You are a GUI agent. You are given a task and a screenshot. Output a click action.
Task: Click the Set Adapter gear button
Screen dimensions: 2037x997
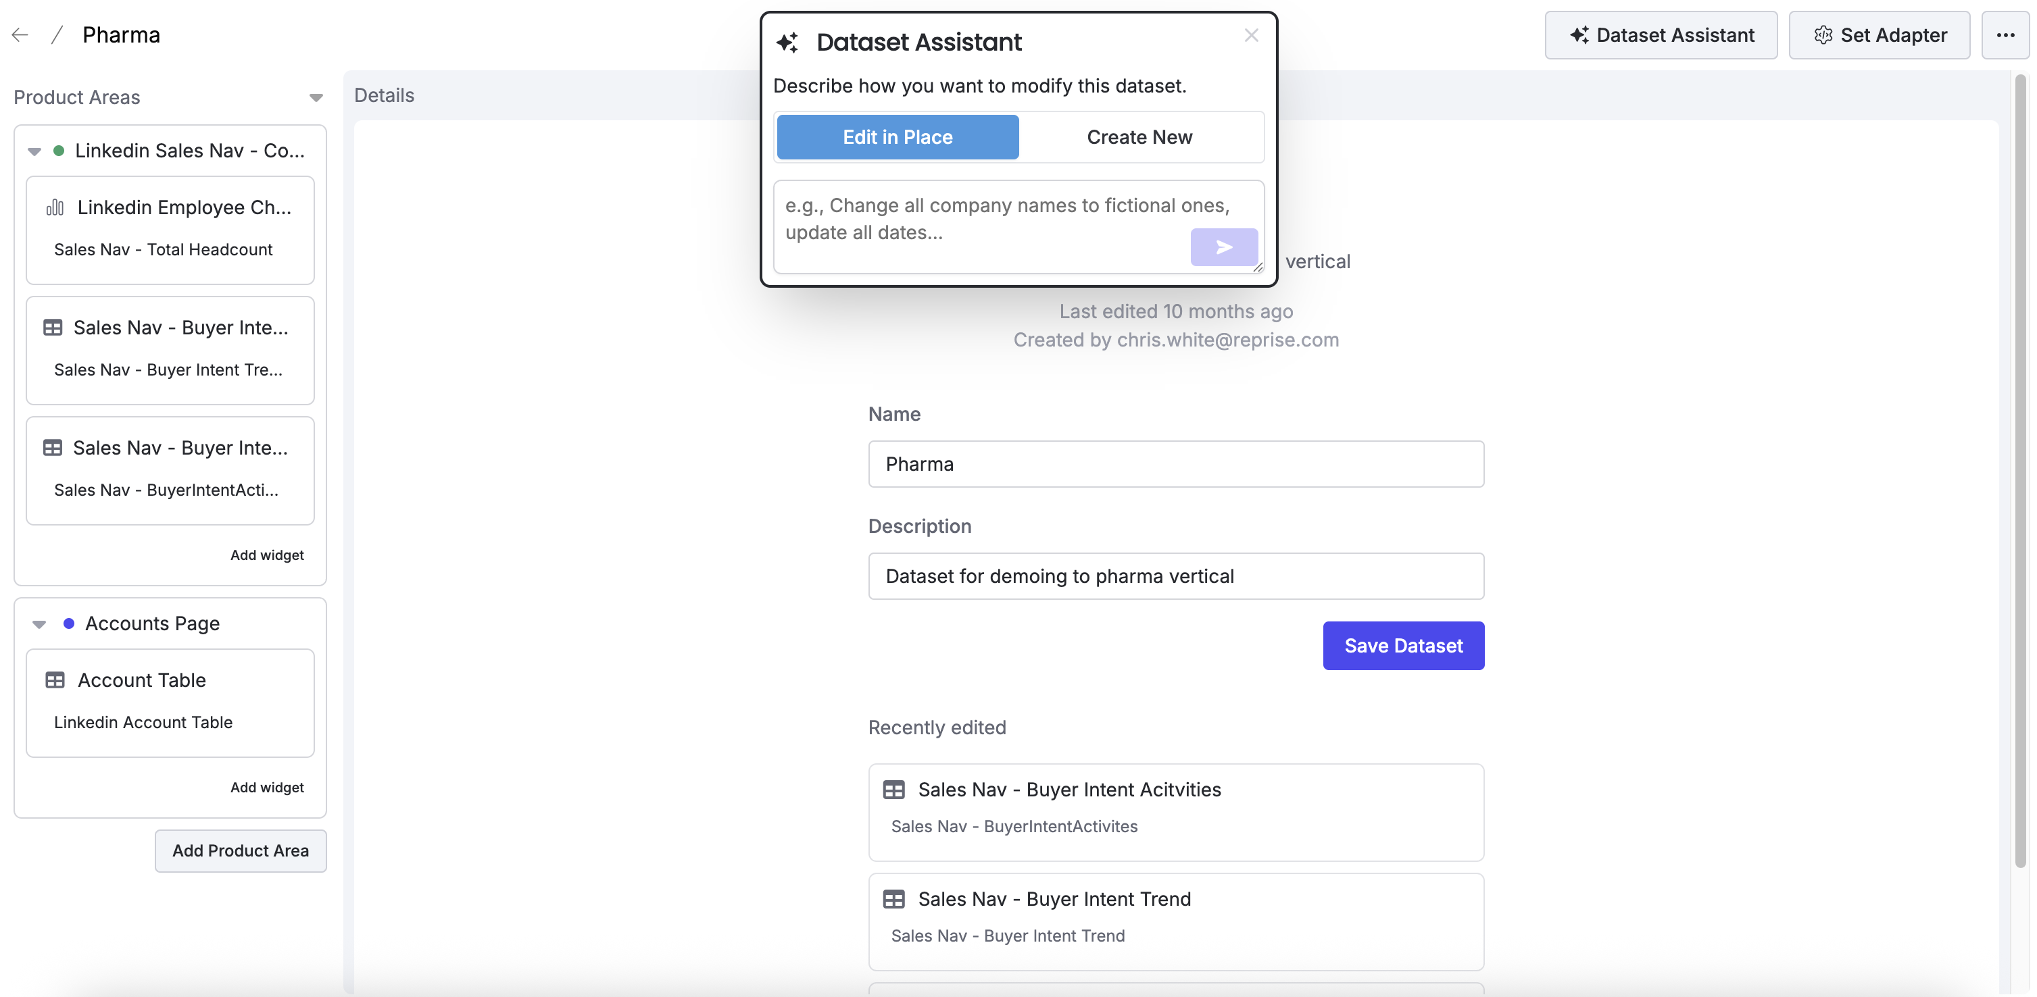point(1879,34)
